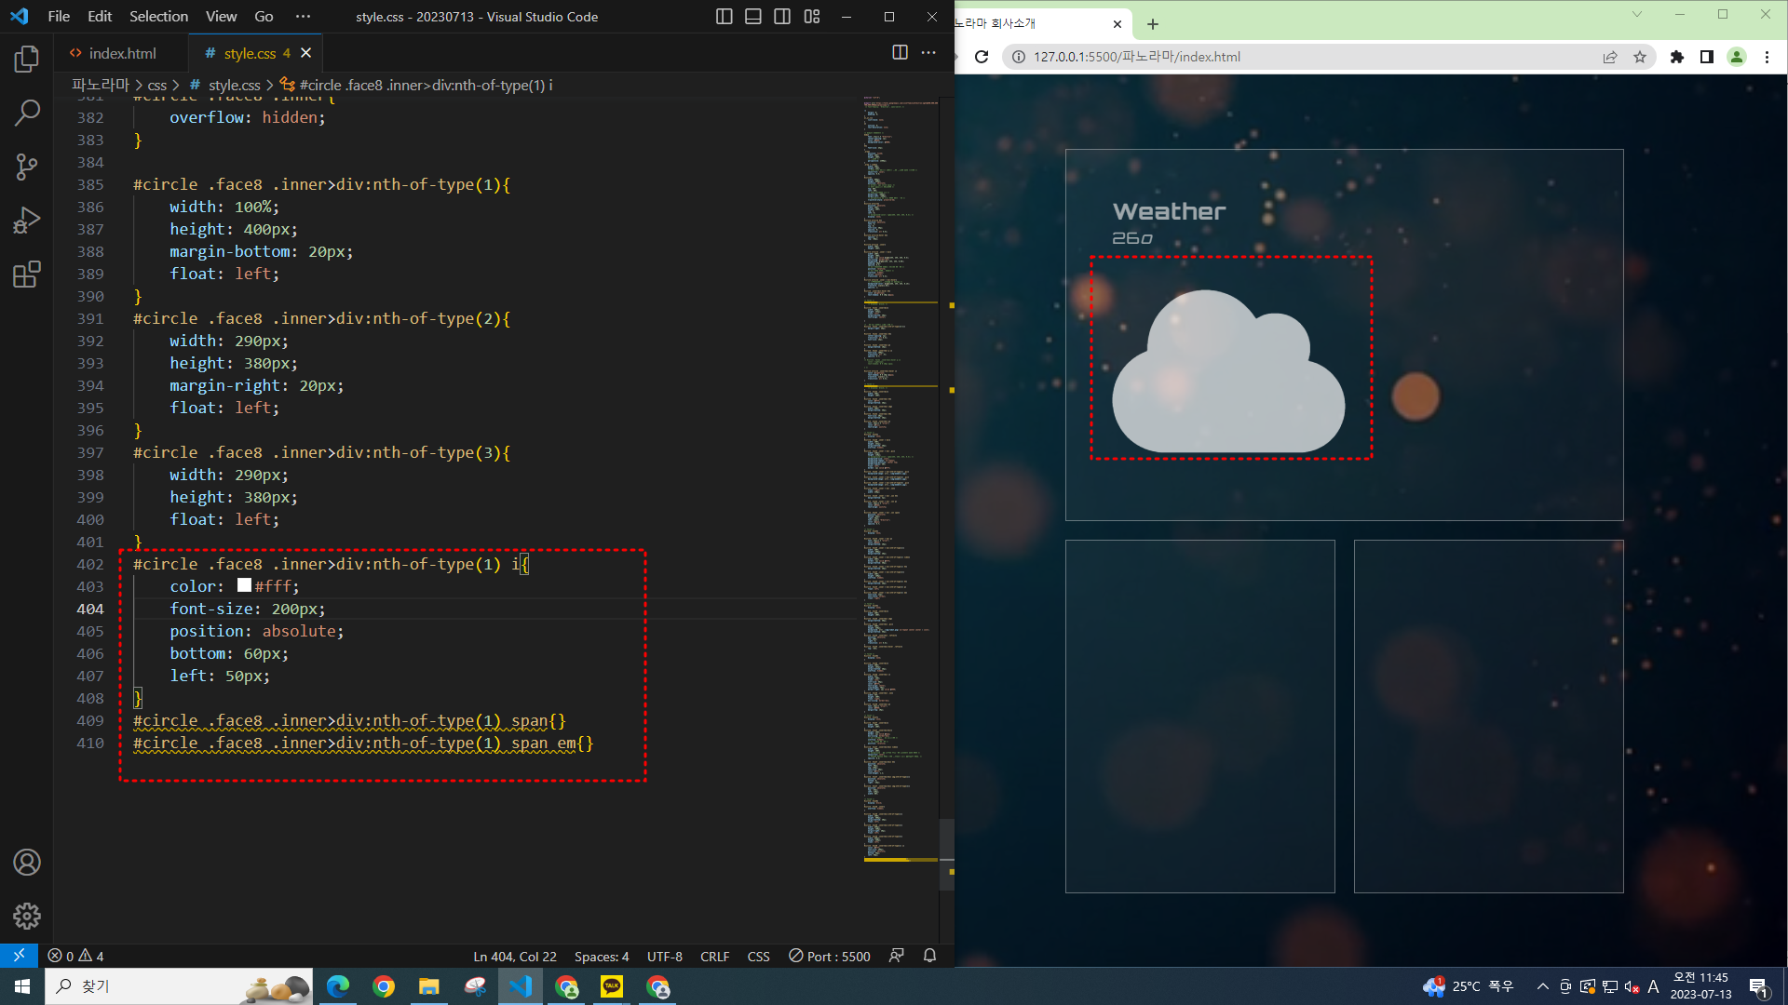The width and height of the screenshot is (1788, 1005).
Task: Open the Explorer view in activity bar
Action: pos(27,60)
